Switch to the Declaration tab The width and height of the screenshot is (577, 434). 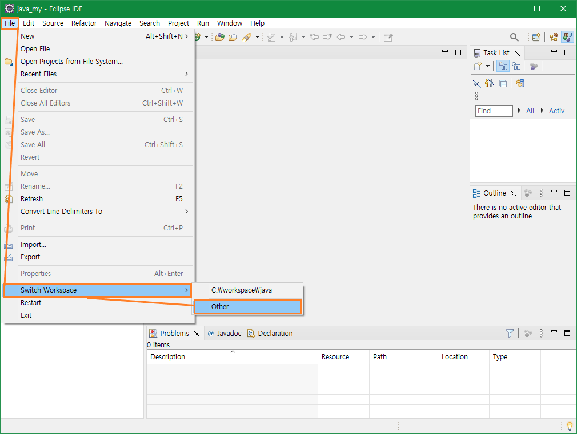point(270,333)
